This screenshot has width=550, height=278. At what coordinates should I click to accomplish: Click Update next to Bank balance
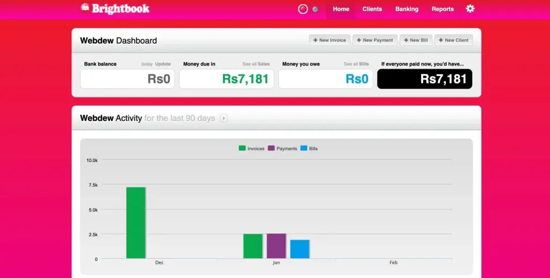163,64
